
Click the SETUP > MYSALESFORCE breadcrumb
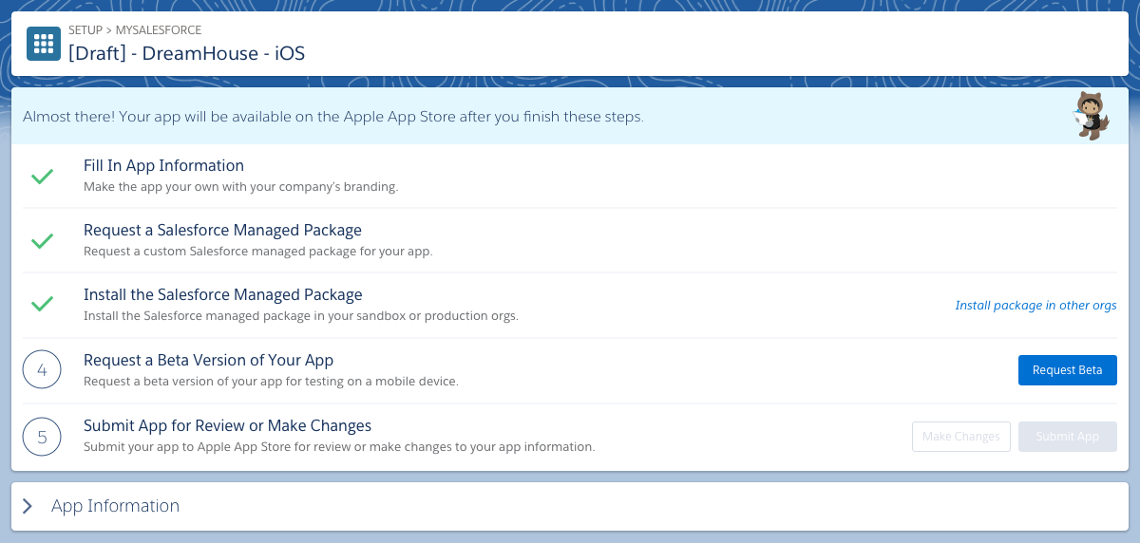point(135,30)
